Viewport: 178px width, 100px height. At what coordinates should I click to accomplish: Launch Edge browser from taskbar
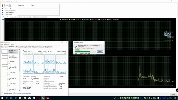[16, 98]
